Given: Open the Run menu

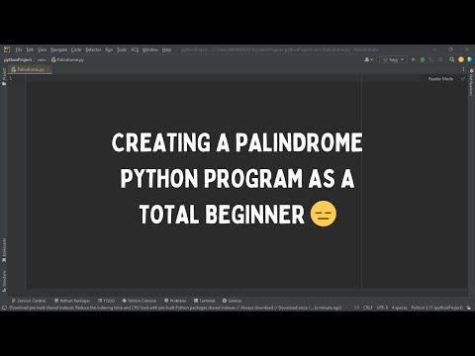Looking at the screenshot, I should pyautogui.click(x=109, y=49).
